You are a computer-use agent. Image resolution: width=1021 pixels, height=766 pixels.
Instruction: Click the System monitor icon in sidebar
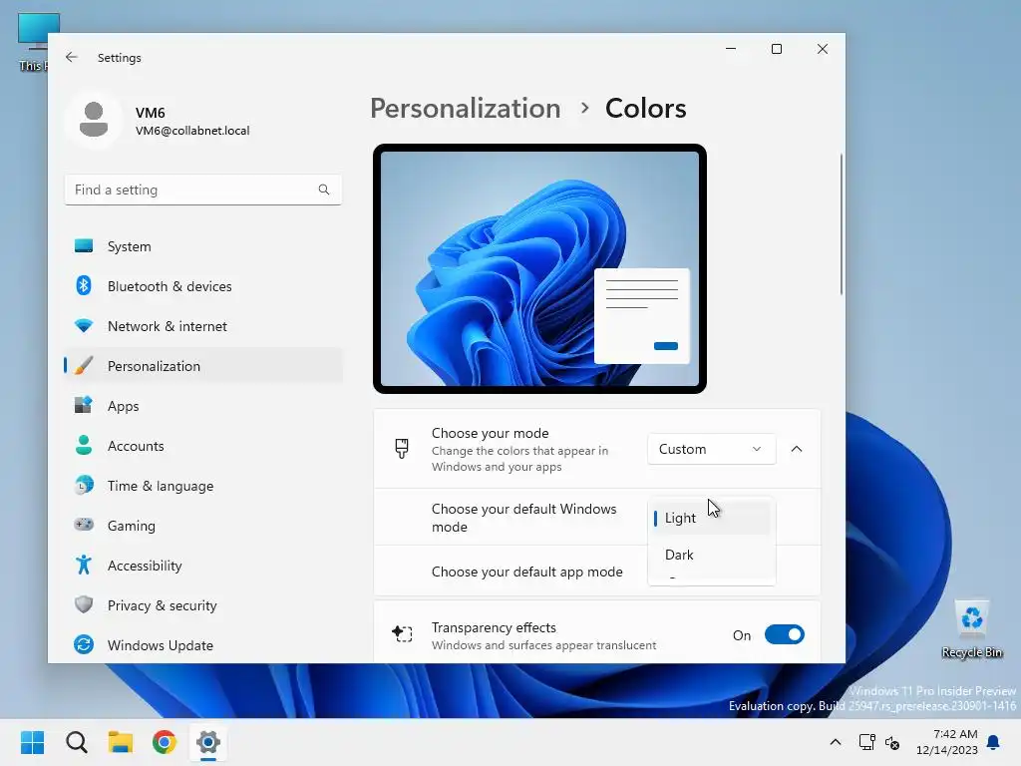[84, 246]
